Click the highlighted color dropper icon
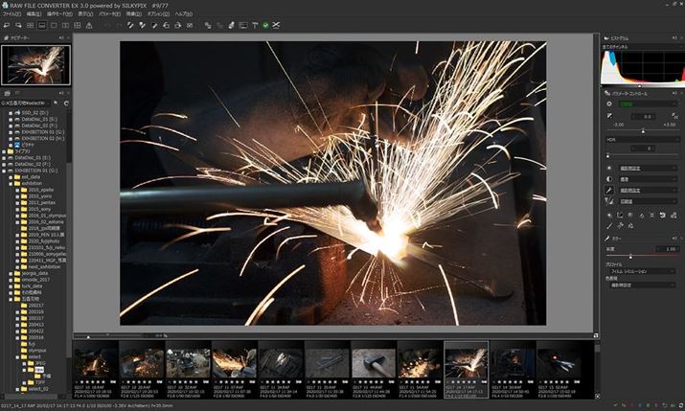 click(609, 190)
